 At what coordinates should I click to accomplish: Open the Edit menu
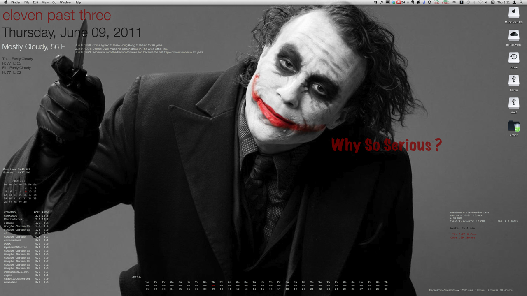point(36,2)
